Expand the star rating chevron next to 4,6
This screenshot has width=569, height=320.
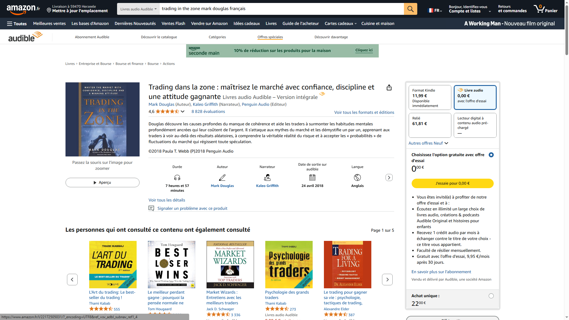click(x=183, y=112)
